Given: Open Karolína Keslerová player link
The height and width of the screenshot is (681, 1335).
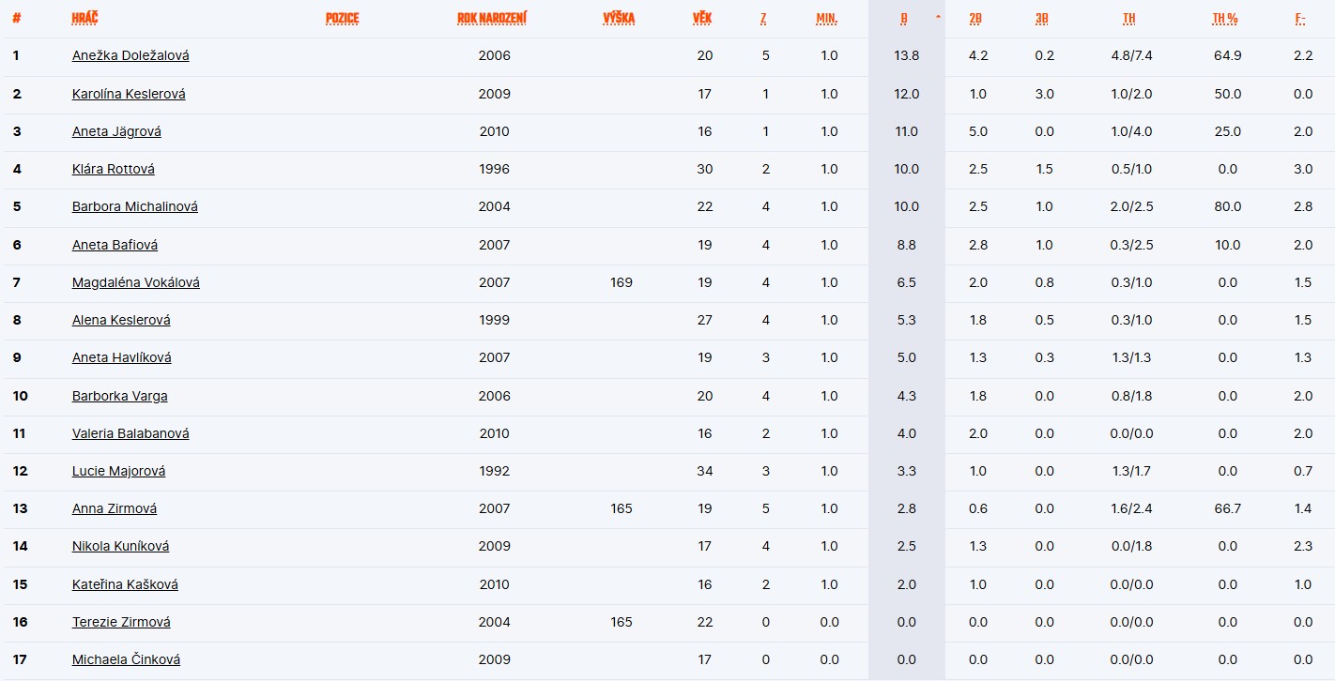Looking at the screenshot, I should [129, 94].
